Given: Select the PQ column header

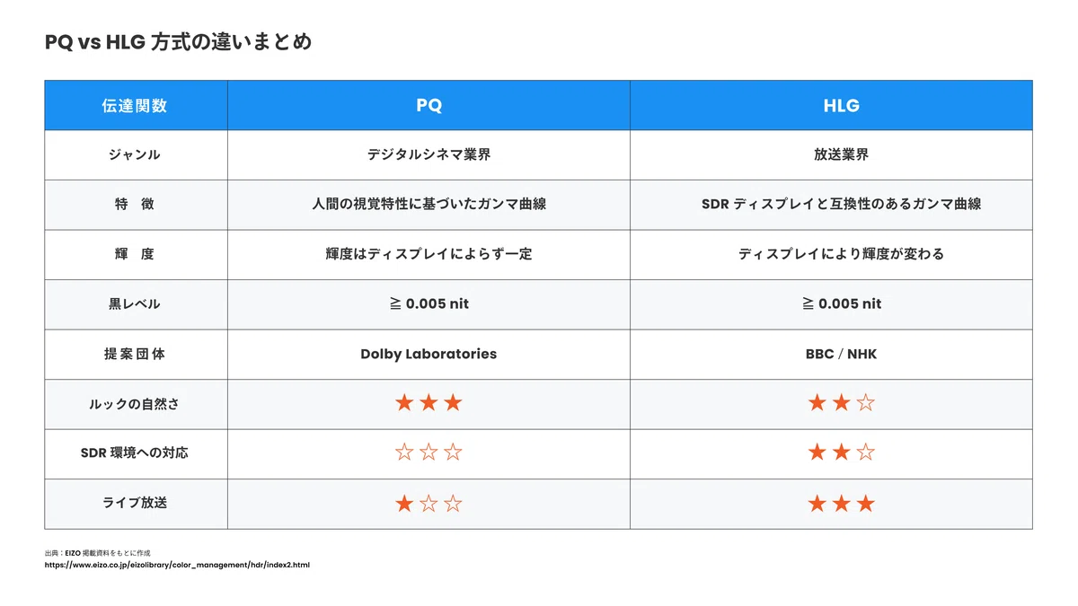Looking at the screenshot, I should pos(429,105).
